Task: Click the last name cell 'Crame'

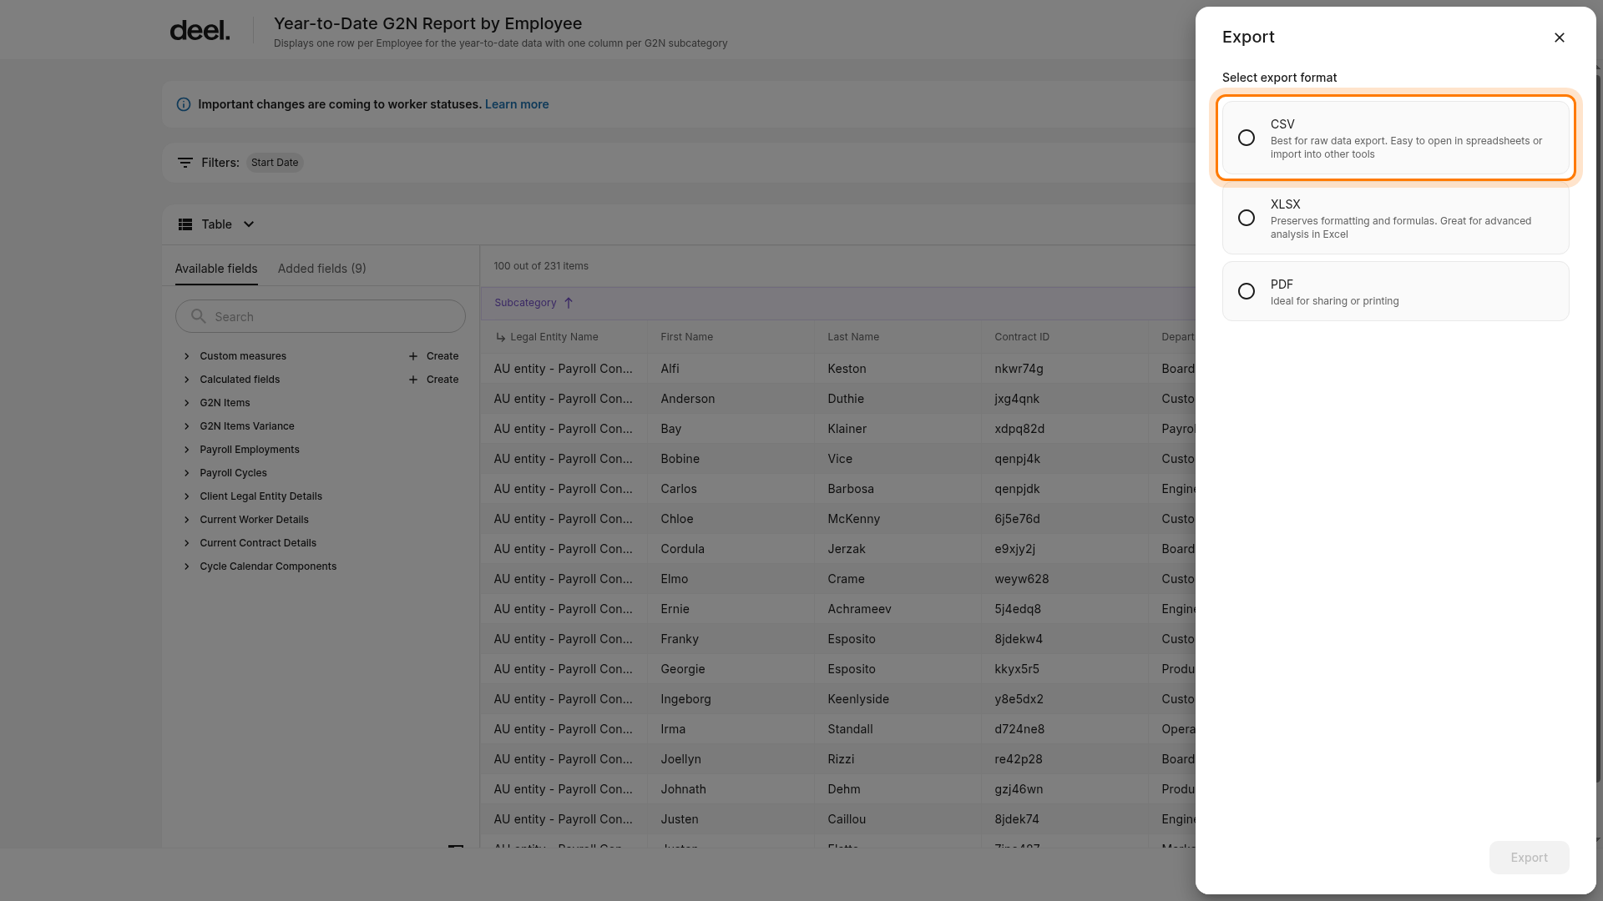Action: coord(846,579)
